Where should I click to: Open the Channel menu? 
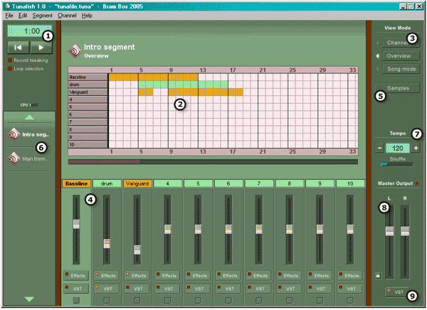(x=68, y=15)
